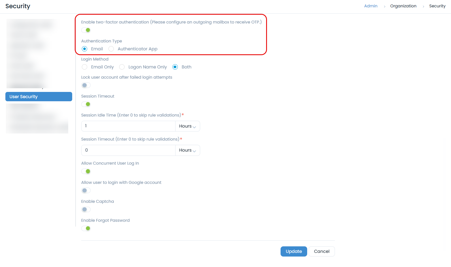Choose Email Only login method
This screenshot has width=451, height=267.
(84, 67)
